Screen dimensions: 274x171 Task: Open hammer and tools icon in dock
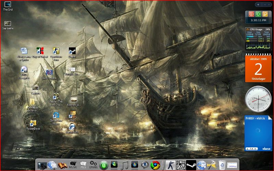(x=212, y=165)
